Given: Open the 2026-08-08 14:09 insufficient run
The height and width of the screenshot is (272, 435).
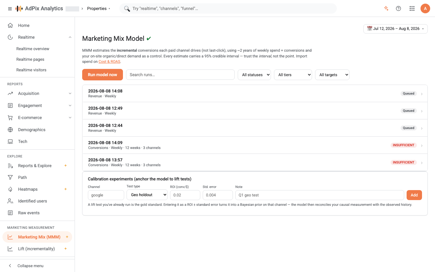Looking at the screenshot, I should coord(255,145).
